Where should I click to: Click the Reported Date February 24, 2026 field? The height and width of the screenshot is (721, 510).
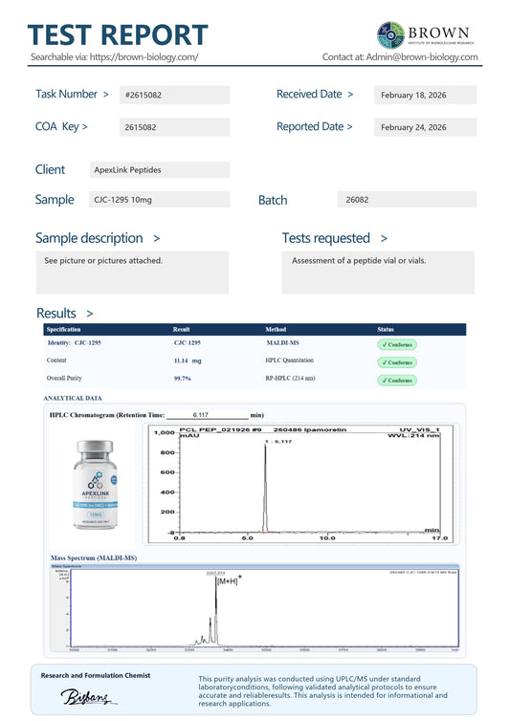(x=425, y=127)
